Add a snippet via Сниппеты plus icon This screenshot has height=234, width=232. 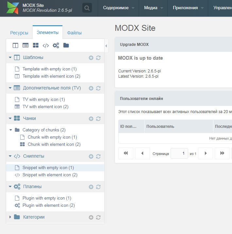(91, 156)
